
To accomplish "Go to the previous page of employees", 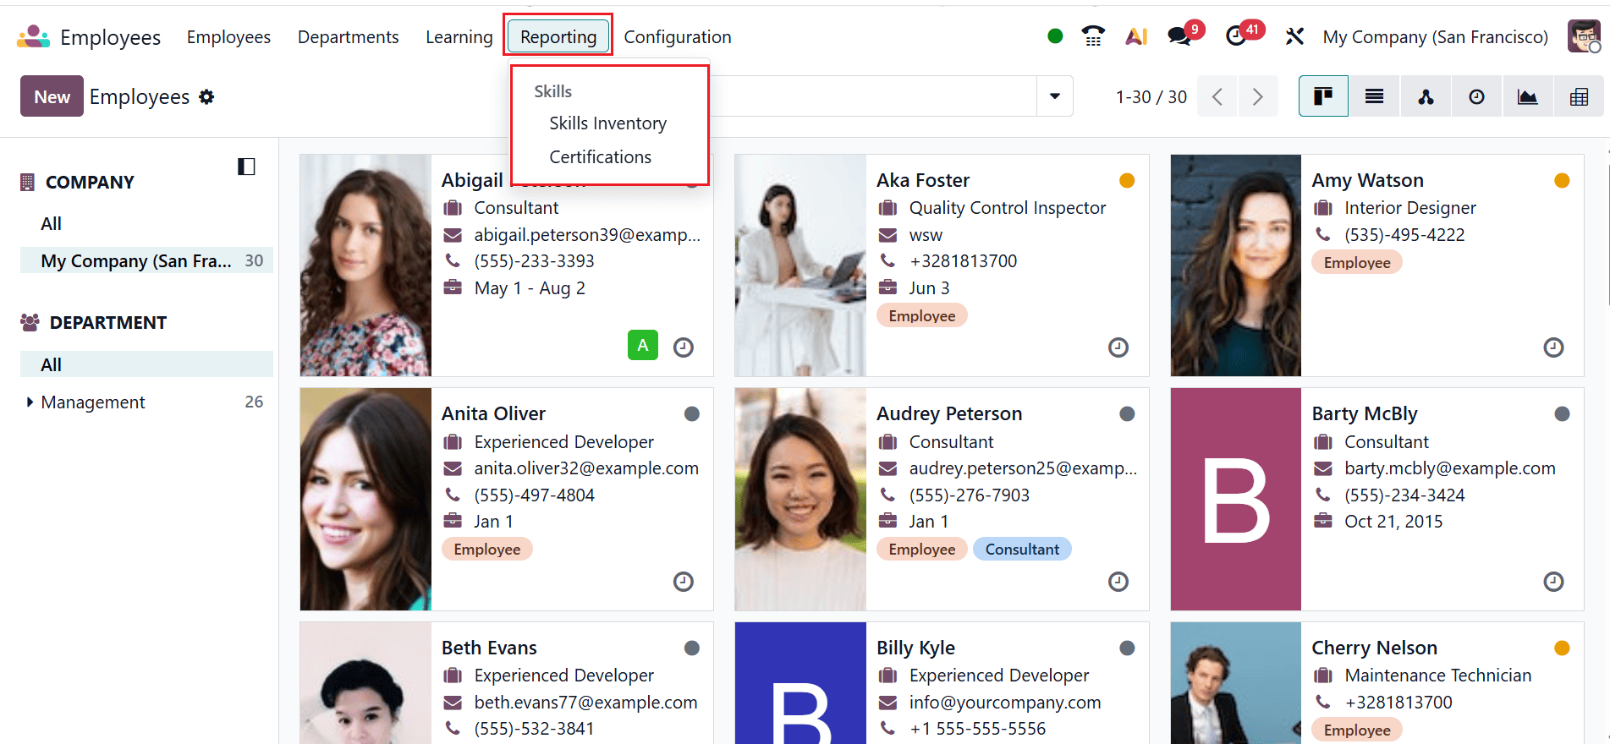I will 1217,96.
